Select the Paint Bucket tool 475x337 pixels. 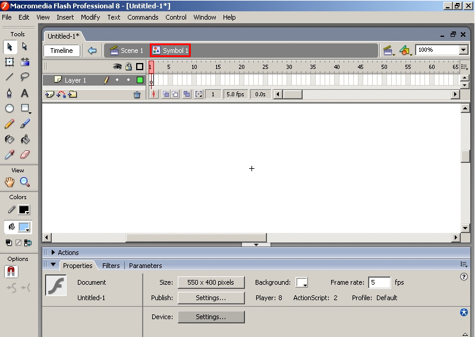click(x=25, y=140)
